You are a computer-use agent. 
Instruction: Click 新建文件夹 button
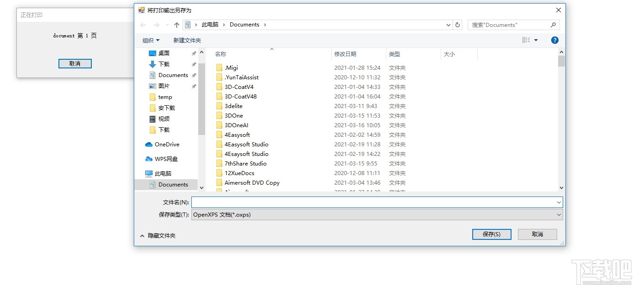pyautogui.click(x=187, y=40)
